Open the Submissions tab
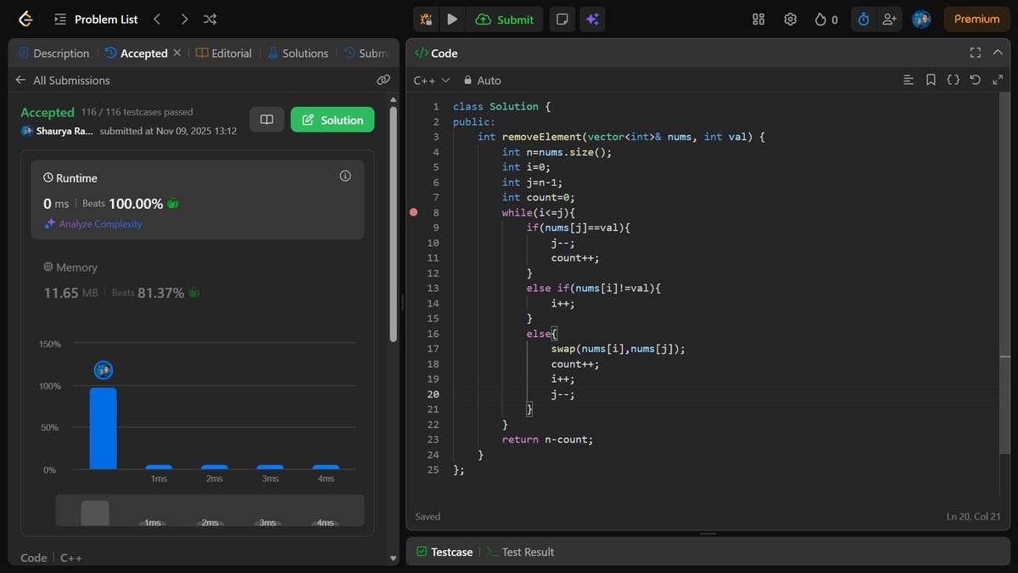This screenshot has height=573, width=1018. pyautogui.click(x=367, y=53)
